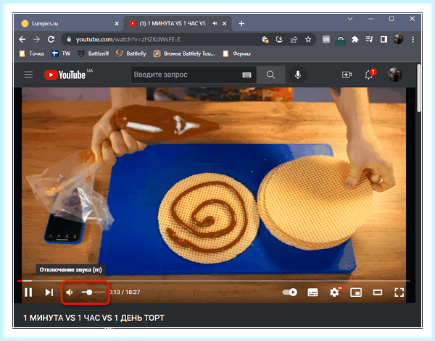Image resolution: width=435 pixels, height=341 pixels.
Task: Expand the tab search chevron
Action: tap(350, 19)
